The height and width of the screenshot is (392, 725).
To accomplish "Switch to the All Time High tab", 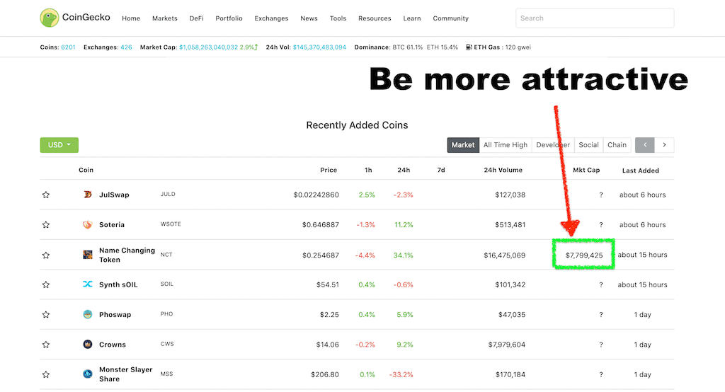I will tap(506, 144).
